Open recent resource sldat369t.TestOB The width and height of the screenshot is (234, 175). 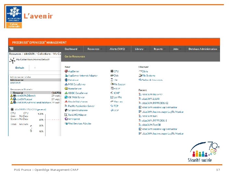pyautogui.click(x=151, y=125)
